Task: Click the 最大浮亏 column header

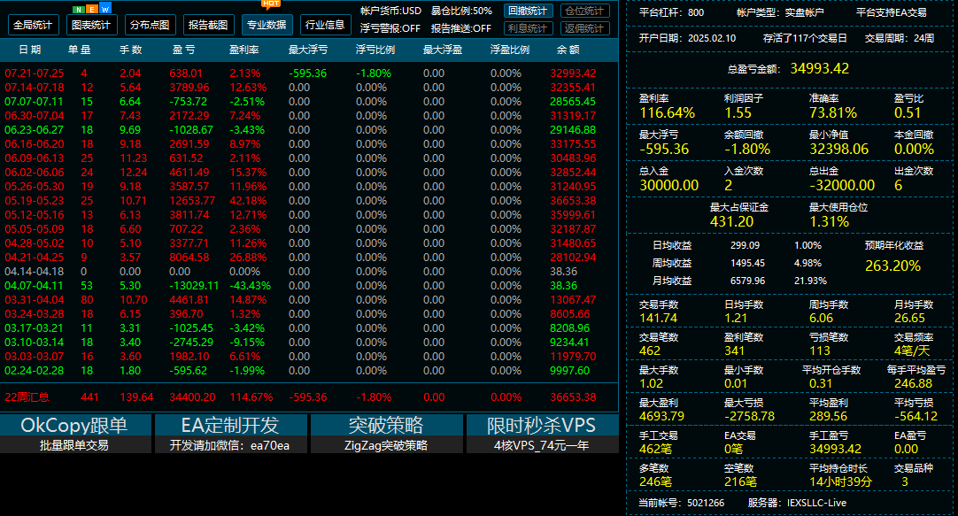Action: tap(308, 50)
